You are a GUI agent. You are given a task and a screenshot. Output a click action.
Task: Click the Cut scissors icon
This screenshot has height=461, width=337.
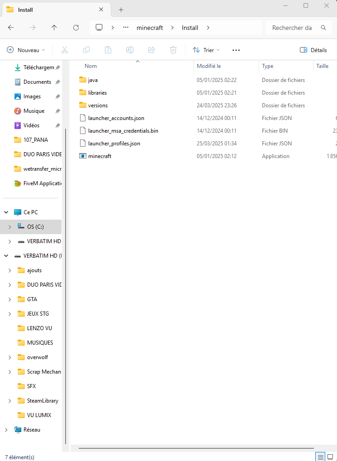(65, 50)
